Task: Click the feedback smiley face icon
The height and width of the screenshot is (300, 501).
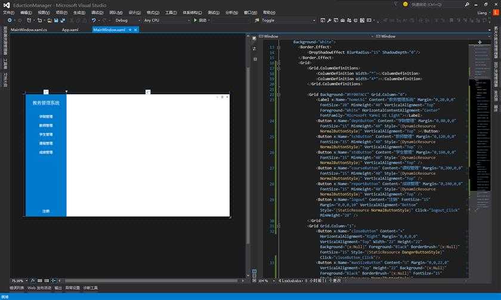Action: (x=405, y=4)
